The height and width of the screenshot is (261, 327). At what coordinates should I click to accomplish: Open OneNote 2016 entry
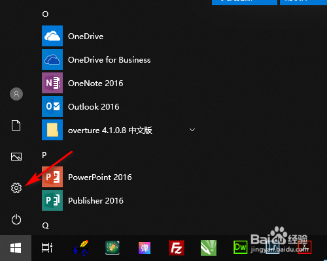[95, 84]
